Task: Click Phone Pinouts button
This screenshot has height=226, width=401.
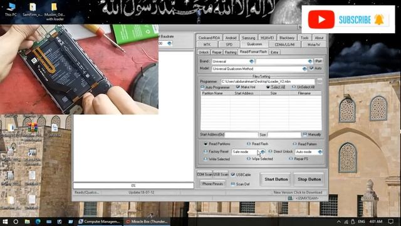Action: [212, 184]
